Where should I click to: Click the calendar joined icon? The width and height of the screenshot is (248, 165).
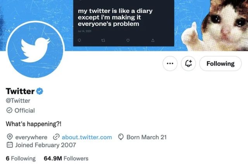click(x=10, y=145)
